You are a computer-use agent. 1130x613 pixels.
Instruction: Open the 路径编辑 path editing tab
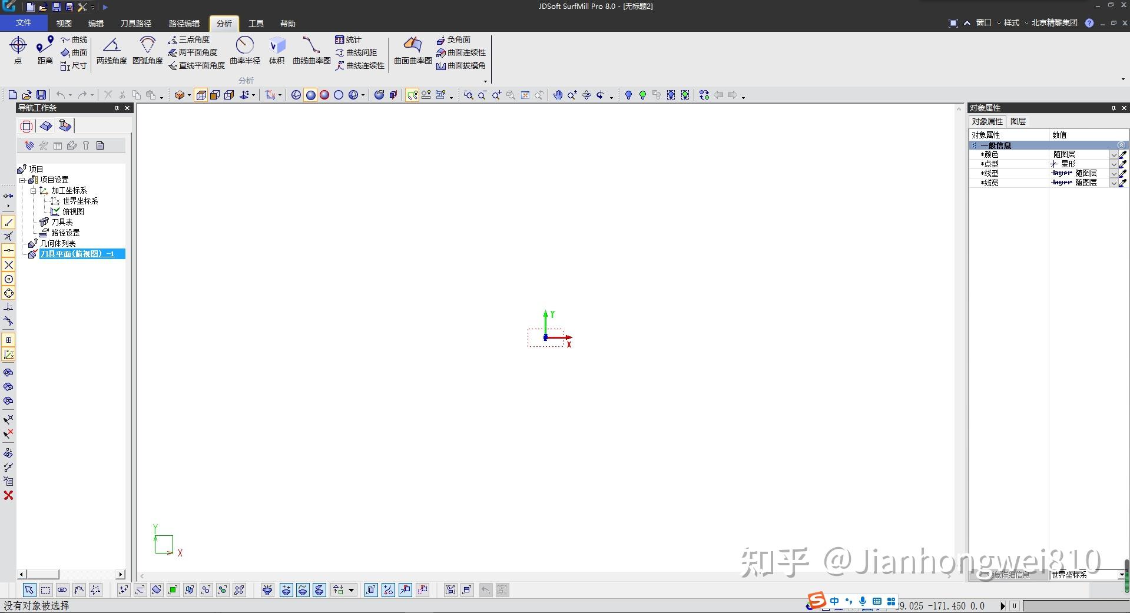184,24
